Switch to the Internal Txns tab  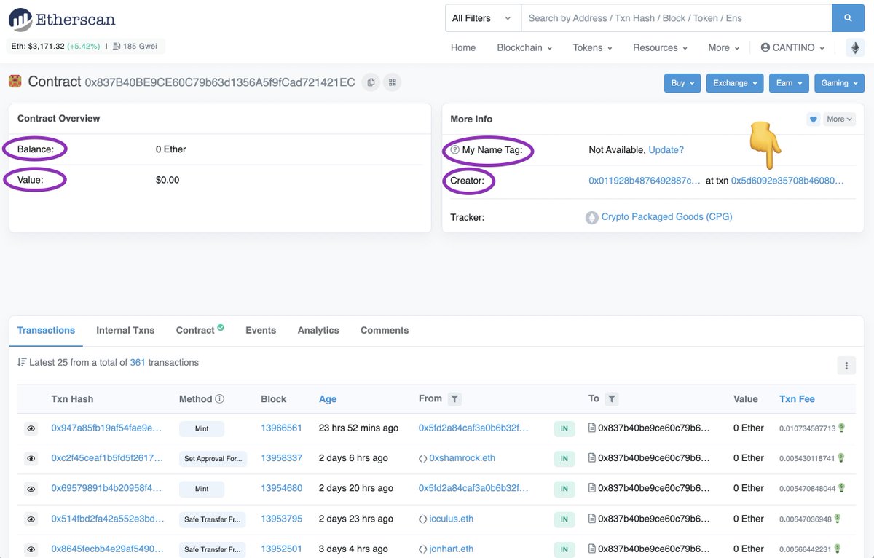125,330
